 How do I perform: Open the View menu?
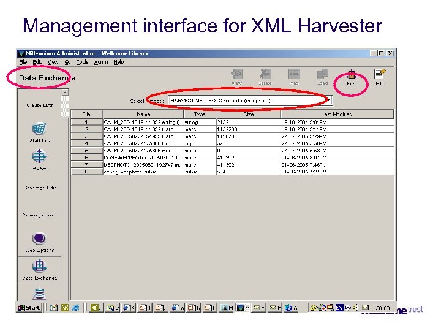click(x=53, y=62)
